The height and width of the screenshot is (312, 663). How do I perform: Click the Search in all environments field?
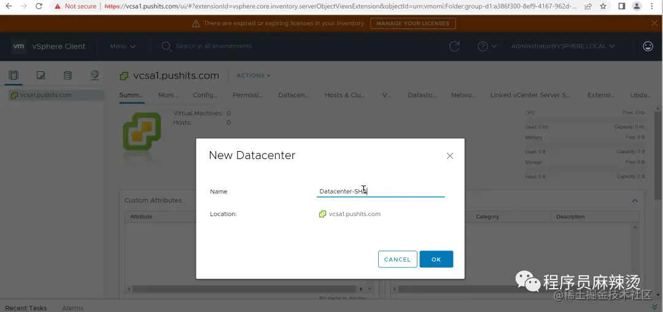coord(214,46)
